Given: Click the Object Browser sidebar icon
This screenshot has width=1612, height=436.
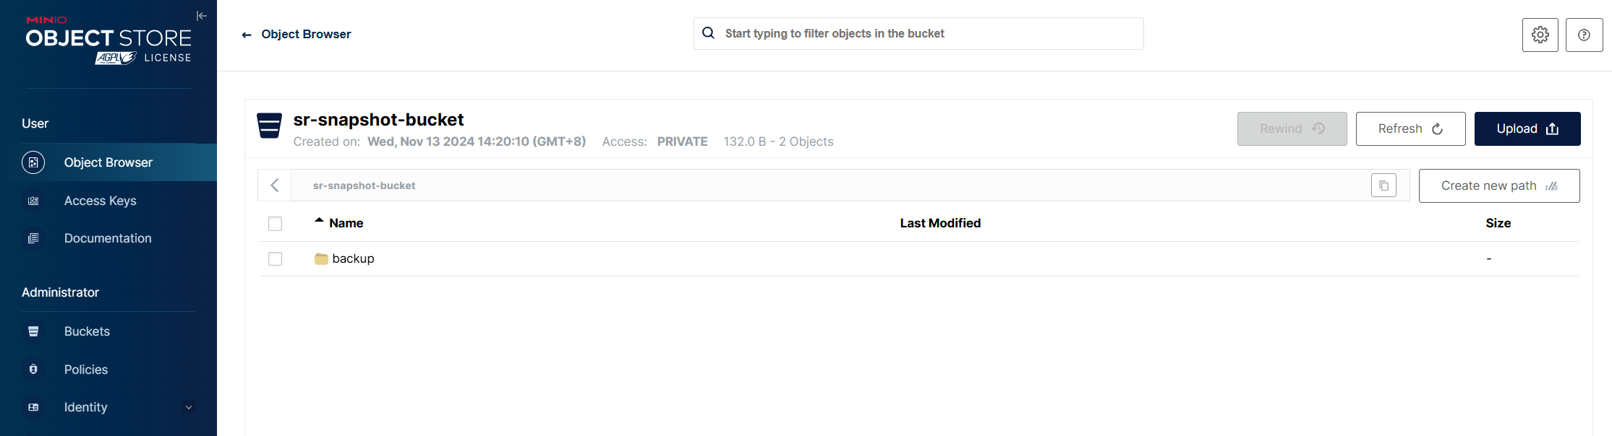Looking at the screenshot, I should click(33, 162).
